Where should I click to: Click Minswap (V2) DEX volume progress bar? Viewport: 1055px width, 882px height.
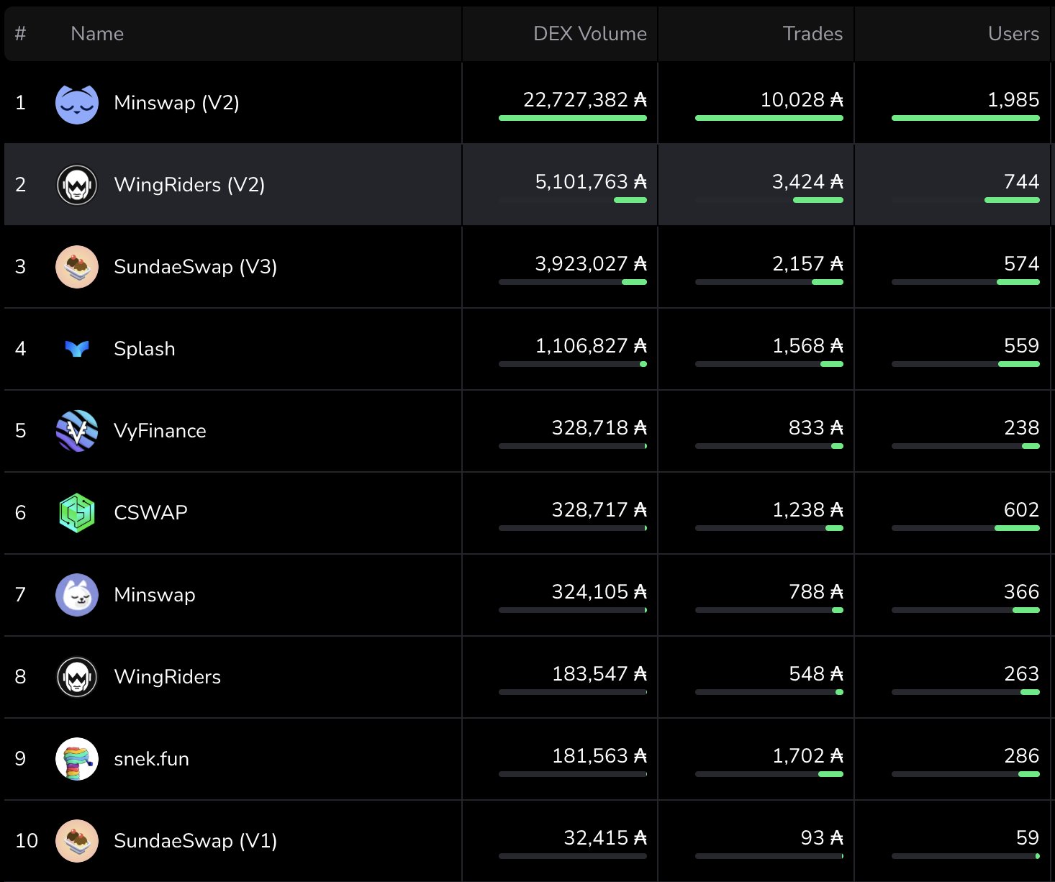573,118
